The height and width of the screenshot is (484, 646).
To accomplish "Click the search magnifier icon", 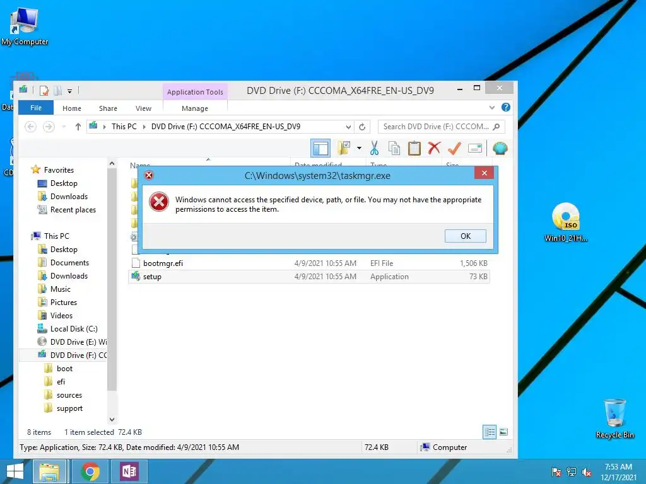I will pos(496,127).
